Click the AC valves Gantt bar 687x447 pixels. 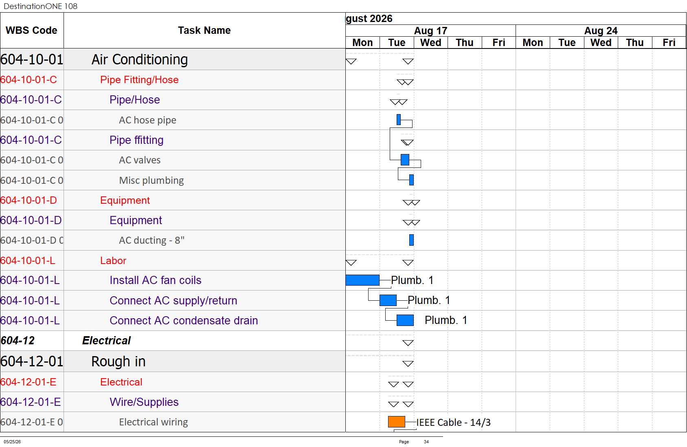(405, 160)
